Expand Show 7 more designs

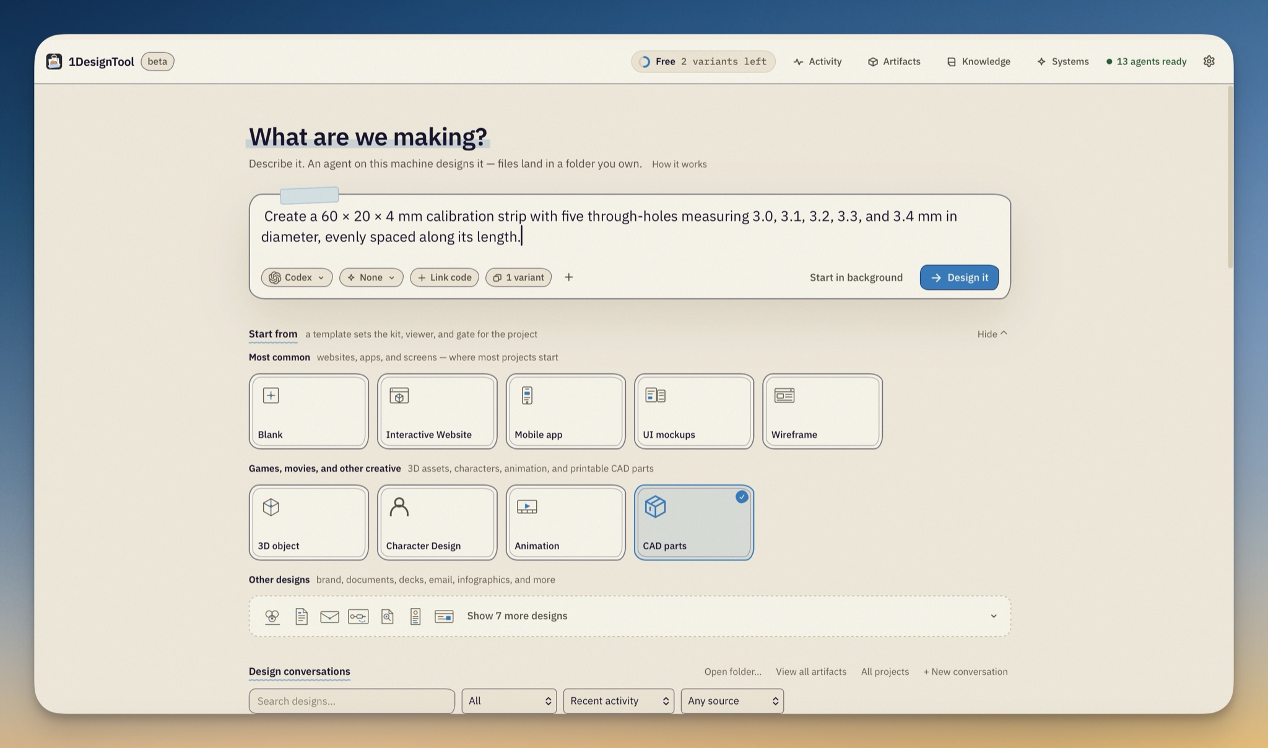tap(630, 616)
